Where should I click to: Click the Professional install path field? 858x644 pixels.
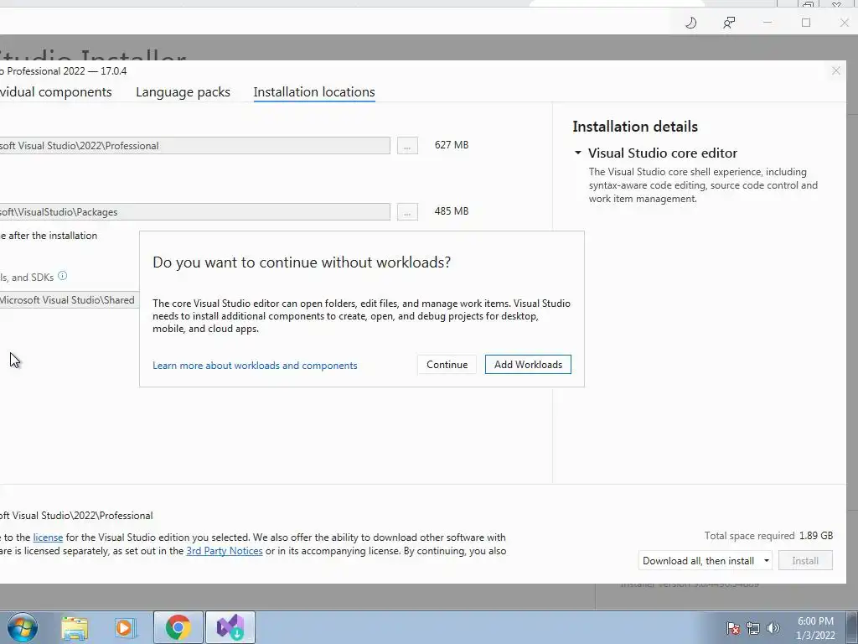coord(194,146)
